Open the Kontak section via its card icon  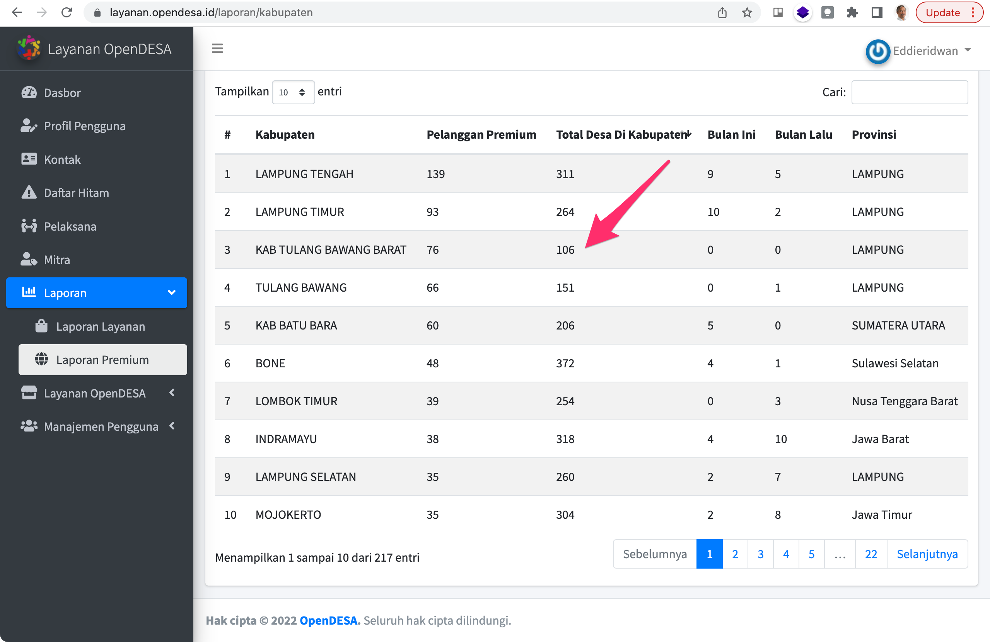pos(29,159)
